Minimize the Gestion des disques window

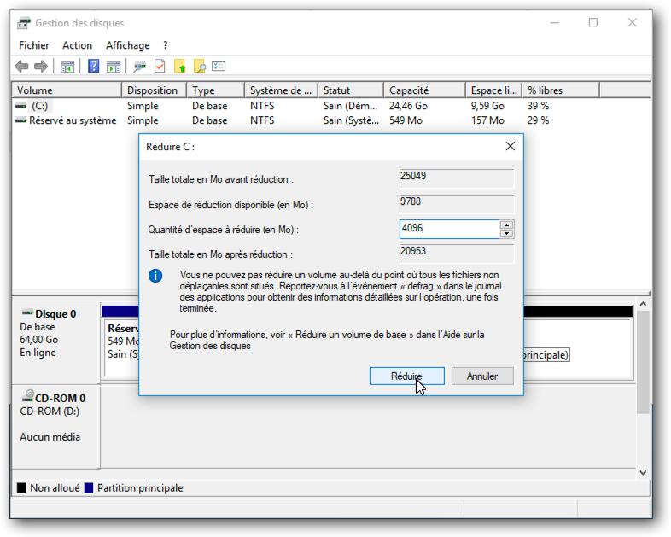click(555, 23)
